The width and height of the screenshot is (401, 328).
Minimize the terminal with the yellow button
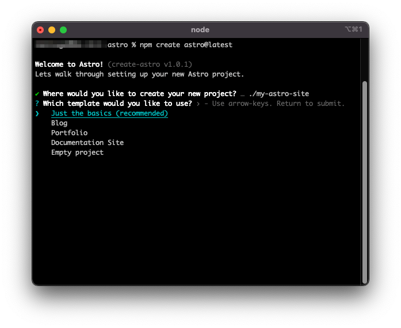tap(52, 30)
